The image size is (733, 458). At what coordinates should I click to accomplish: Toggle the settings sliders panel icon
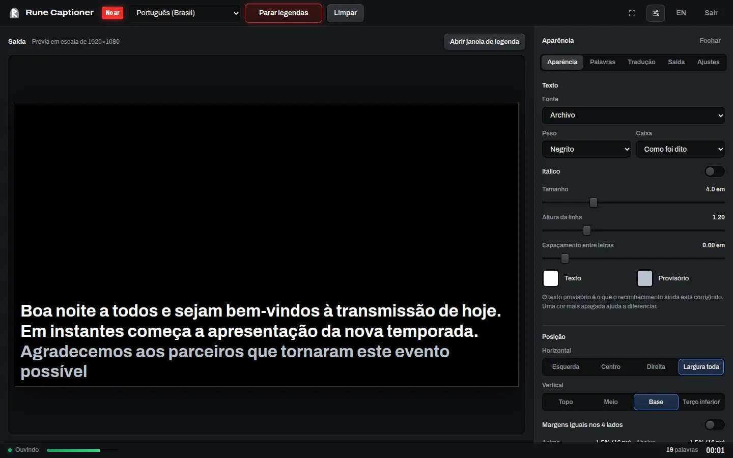[x=656, y=13]
